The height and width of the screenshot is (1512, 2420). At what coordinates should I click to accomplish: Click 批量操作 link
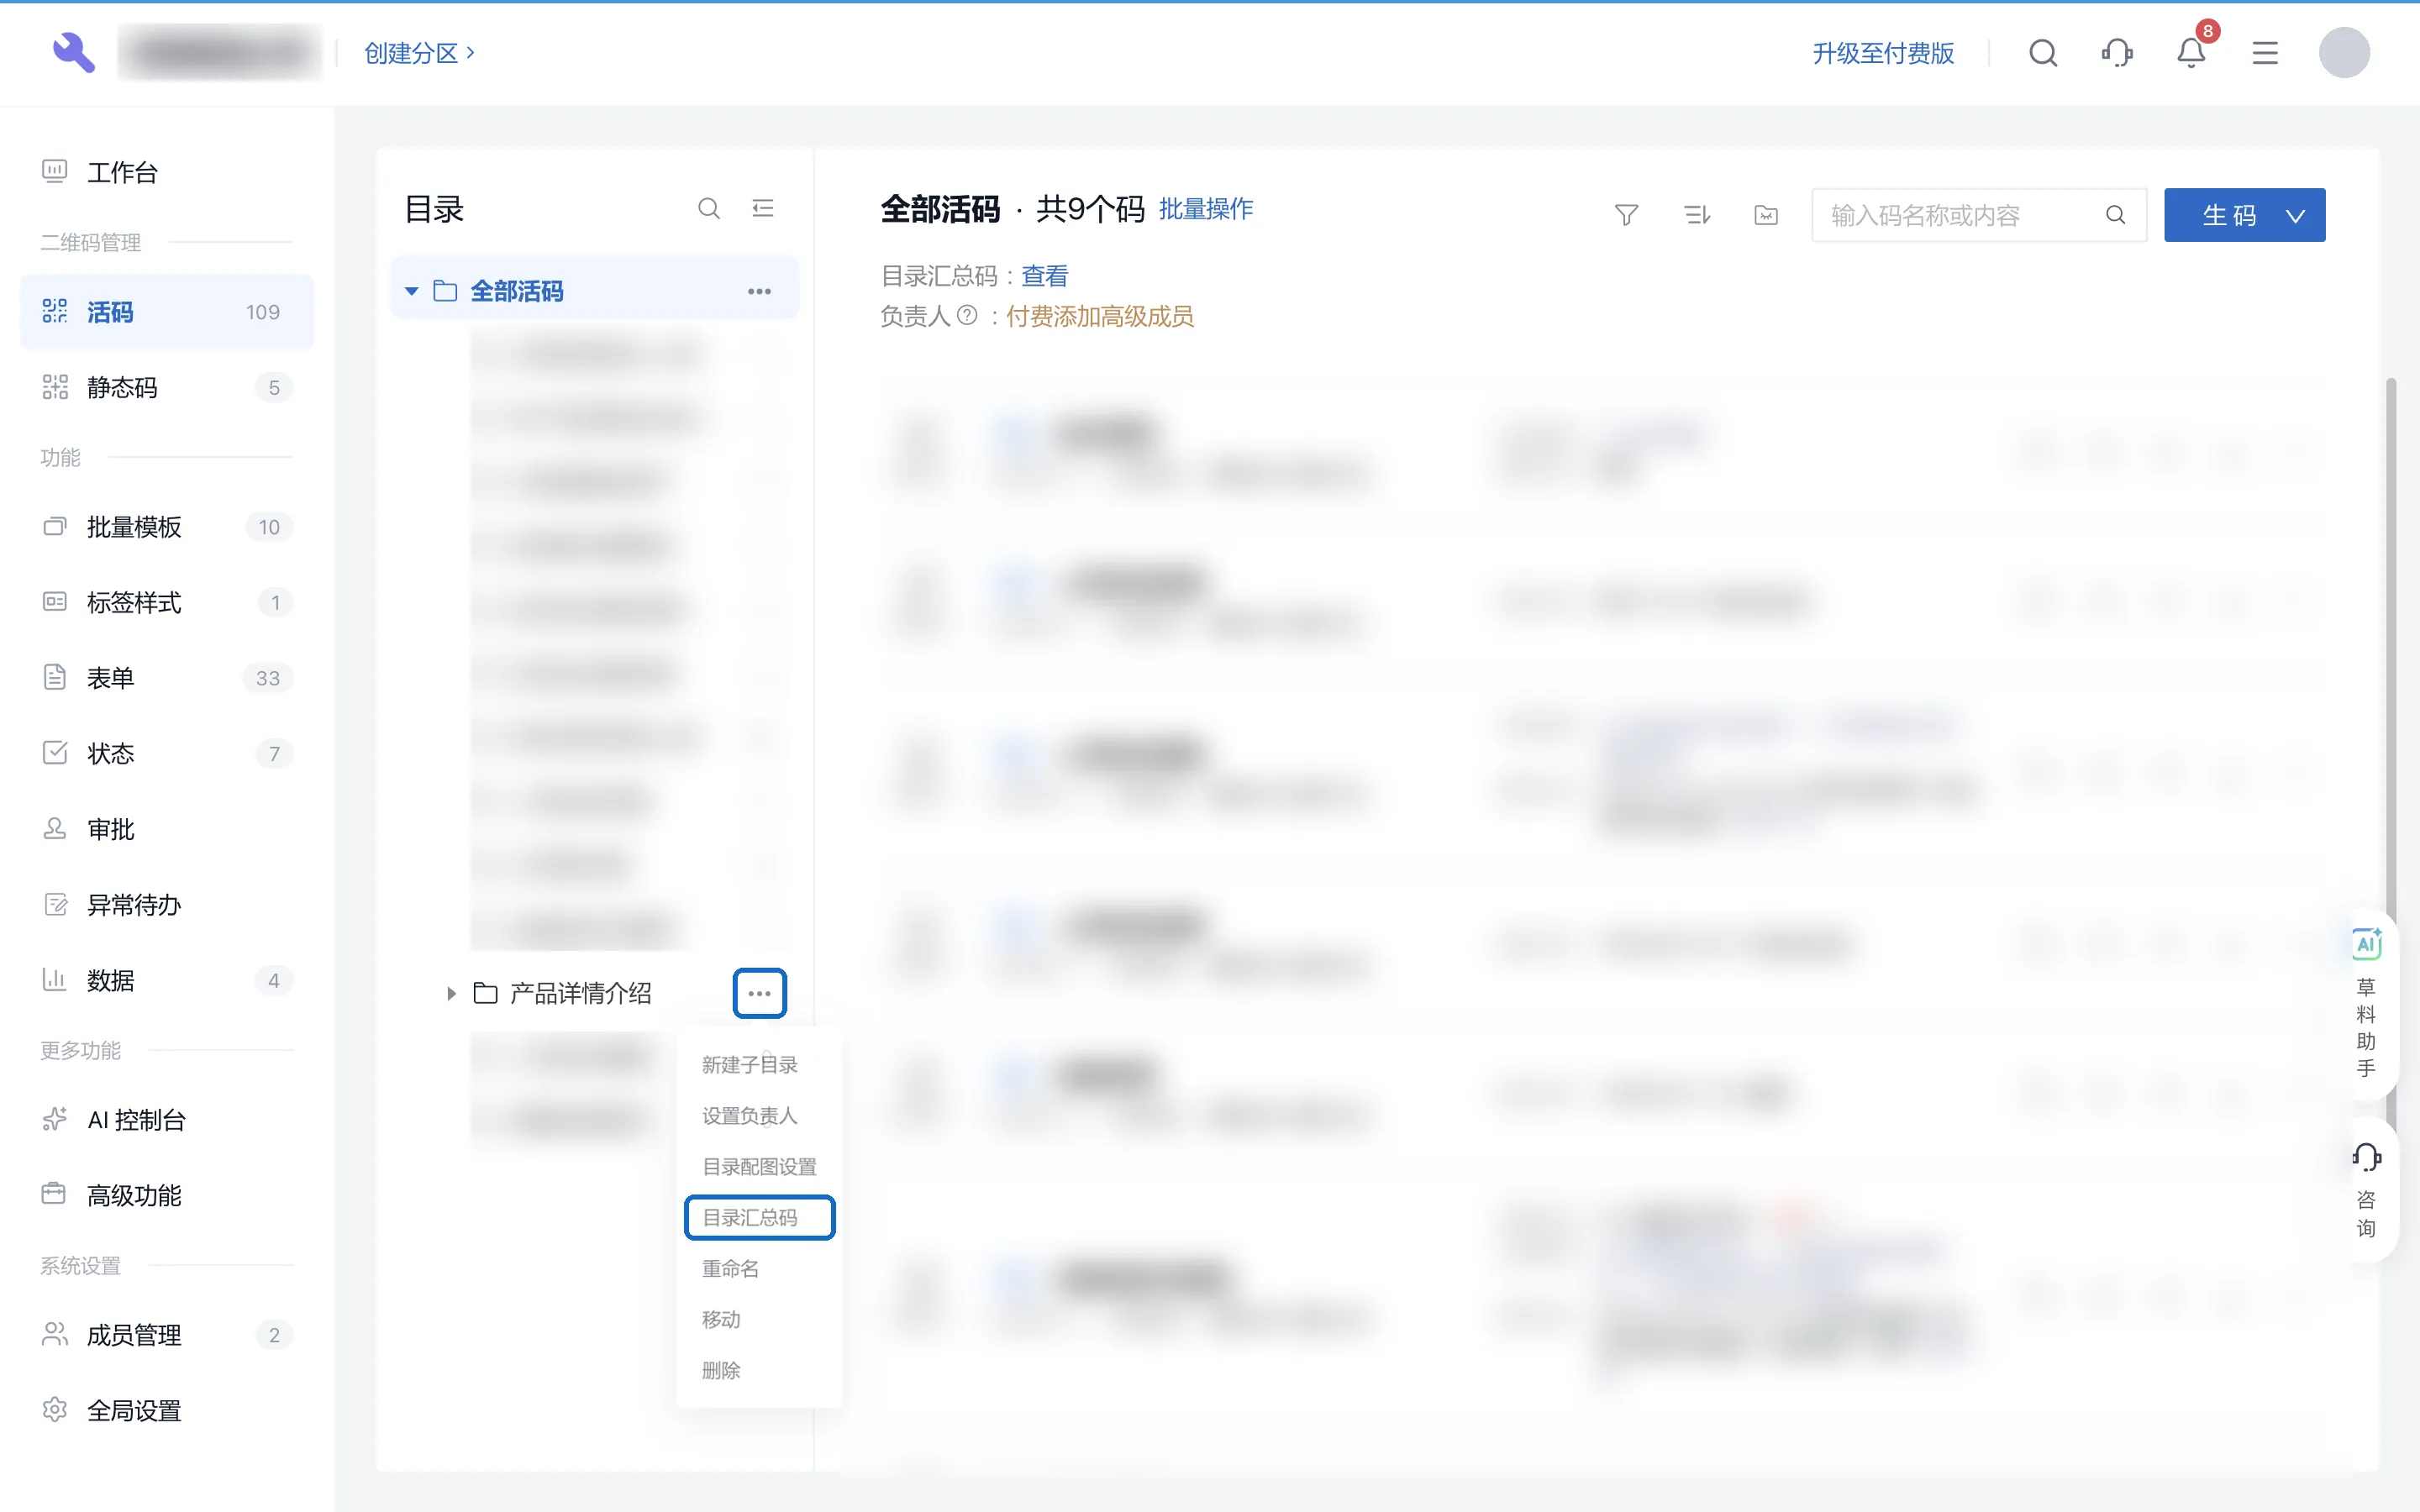(1205, 209)
